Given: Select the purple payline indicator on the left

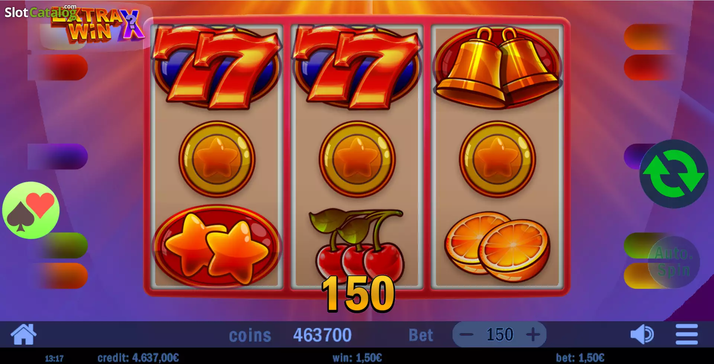Looking at the screenshot, I should 58,156.
